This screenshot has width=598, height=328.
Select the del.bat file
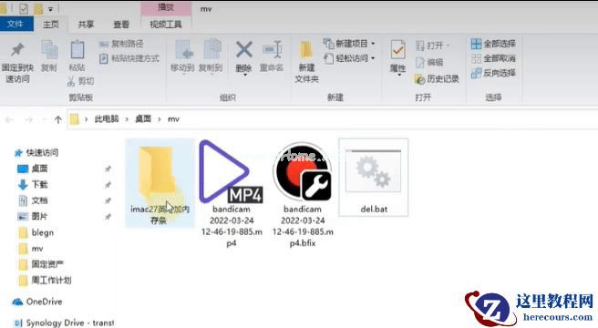point(374,178)
